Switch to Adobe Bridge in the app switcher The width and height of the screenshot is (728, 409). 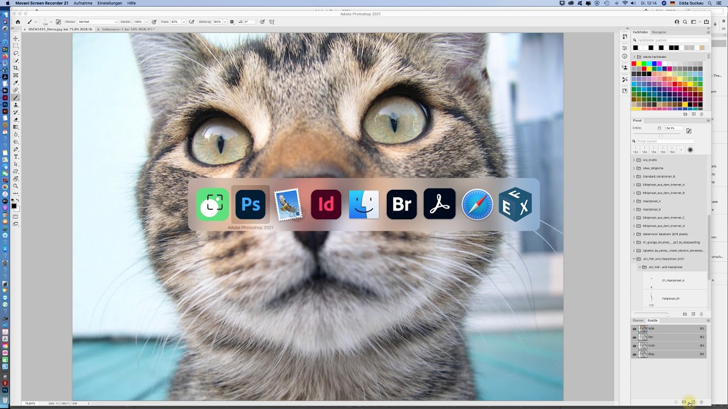click(402, 204)
